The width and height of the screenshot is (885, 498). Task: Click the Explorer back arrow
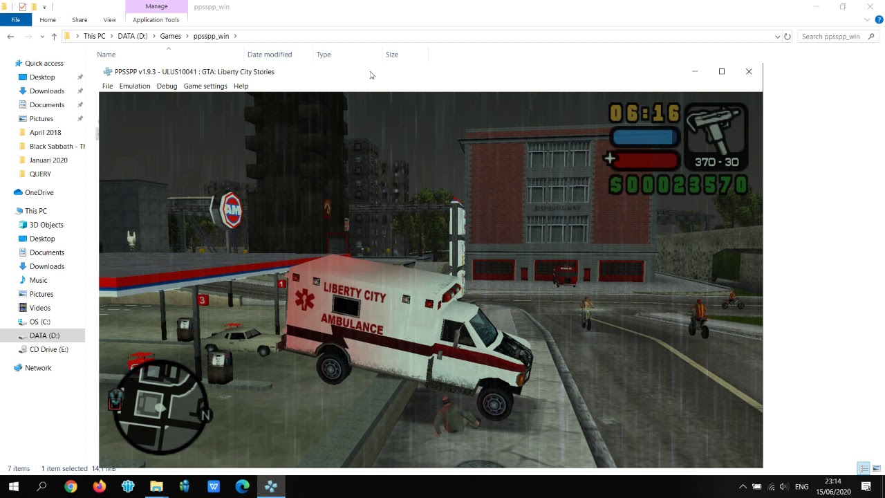10,36
